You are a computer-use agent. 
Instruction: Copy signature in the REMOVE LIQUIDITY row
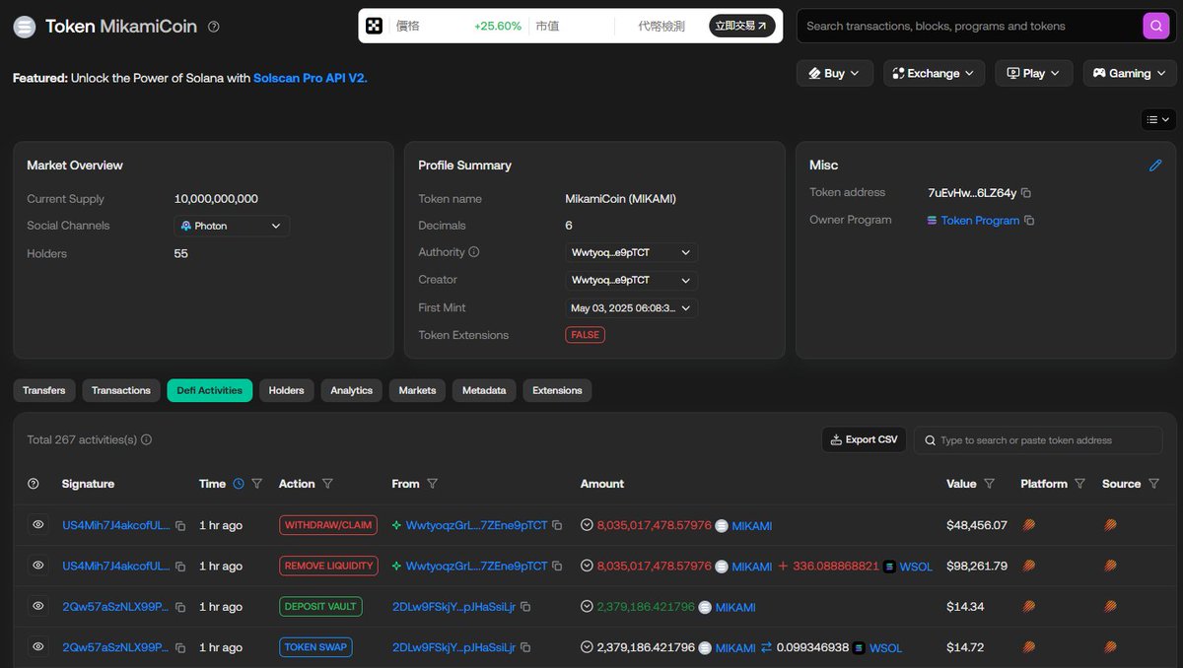point(180,567)
